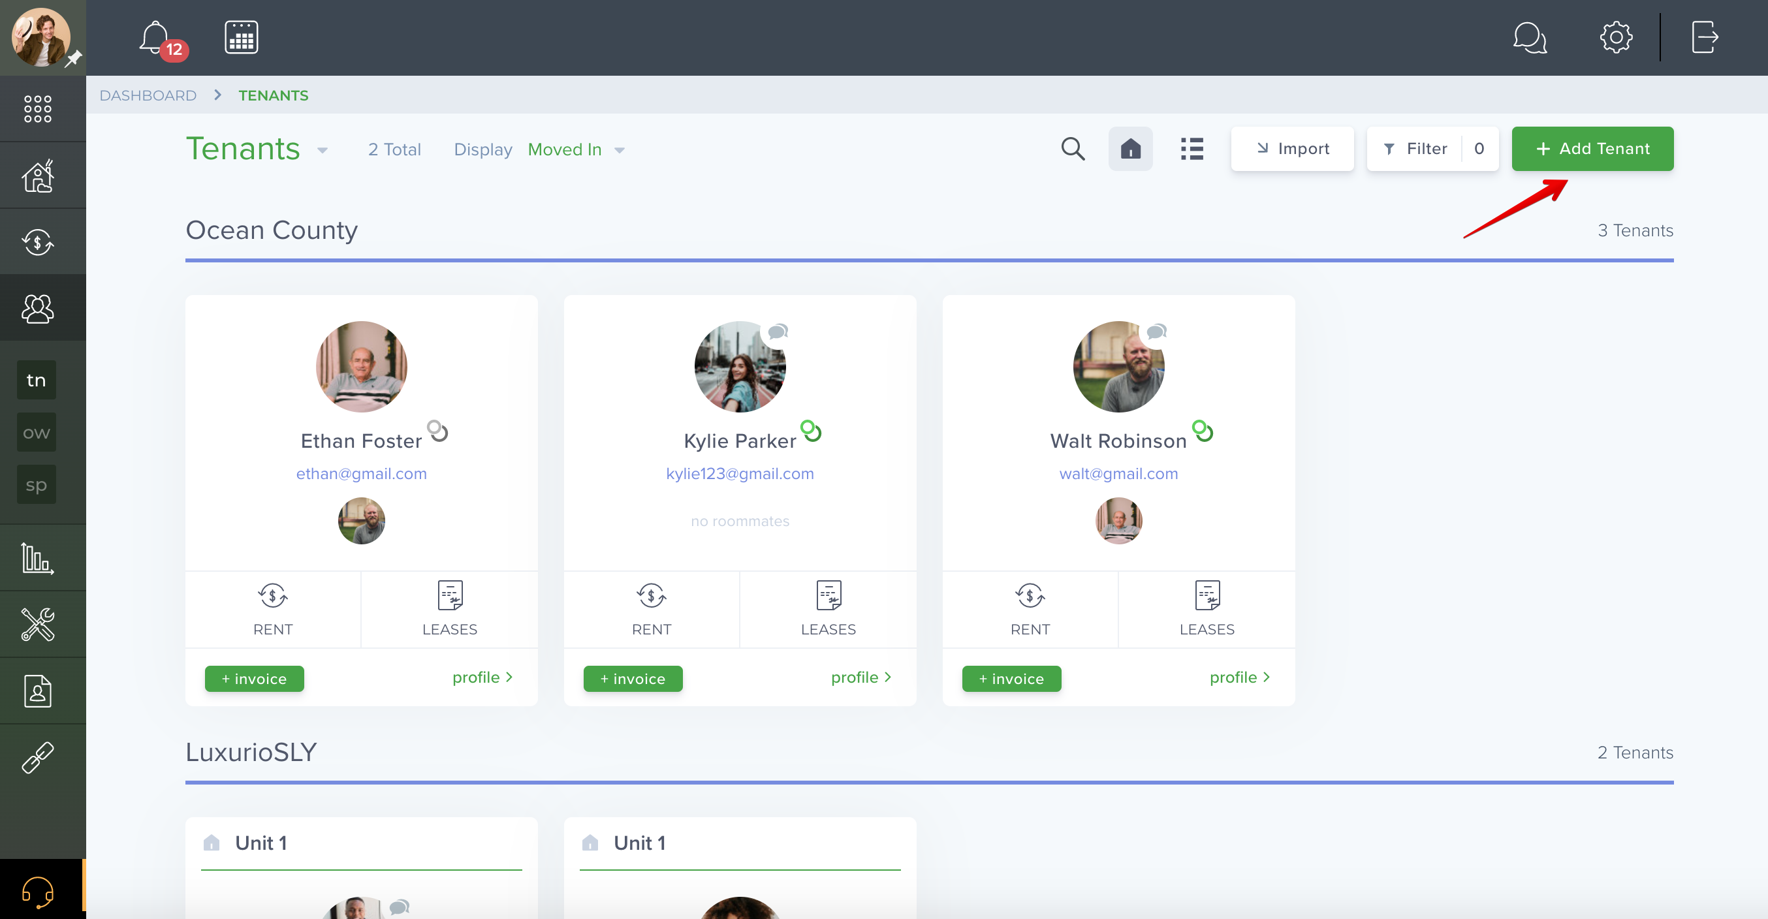This screenshot has height=919, width=1768.
Task: Switch to list view
Action: 1192,149
